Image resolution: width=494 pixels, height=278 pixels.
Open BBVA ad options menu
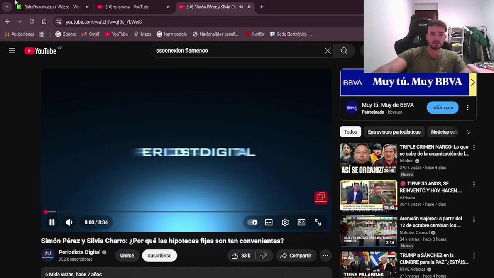(x=467, y=108)
